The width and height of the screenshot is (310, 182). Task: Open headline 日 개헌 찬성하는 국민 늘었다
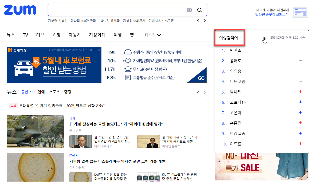(116, 124)
